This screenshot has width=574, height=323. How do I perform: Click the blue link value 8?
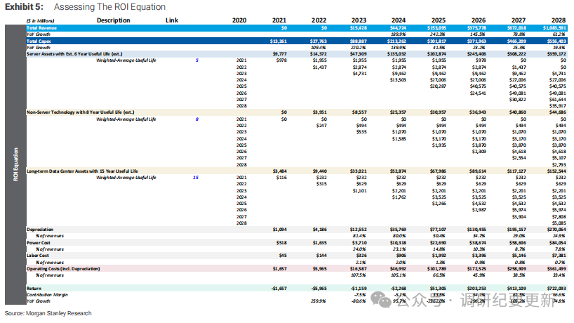197,120
